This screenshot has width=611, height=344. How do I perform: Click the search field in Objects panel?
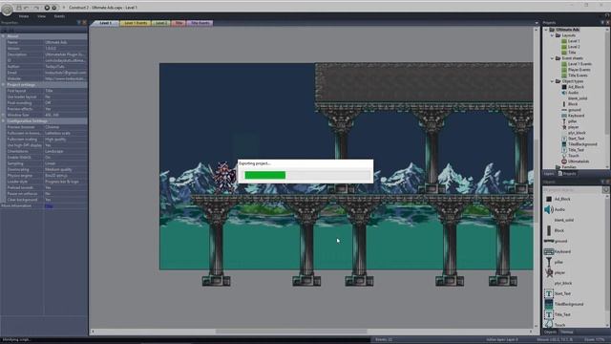572,190
